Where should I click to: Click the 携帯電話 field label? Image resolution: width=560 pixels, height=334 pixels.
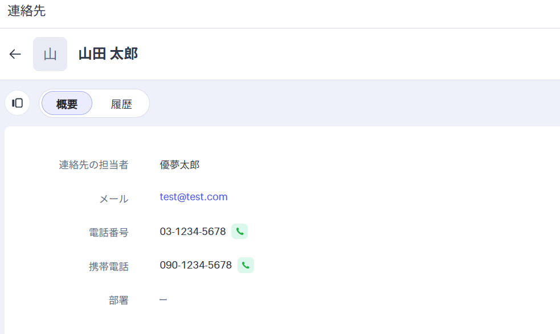108,266
